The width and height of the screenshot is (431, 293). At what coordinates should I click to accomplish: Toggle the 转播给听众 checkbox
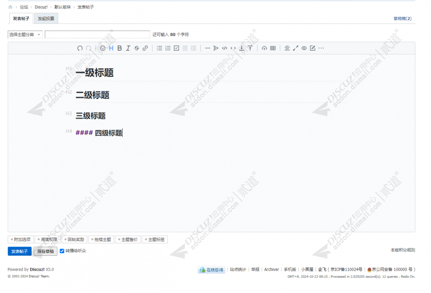pyautogui.click(x=62, y=251)
